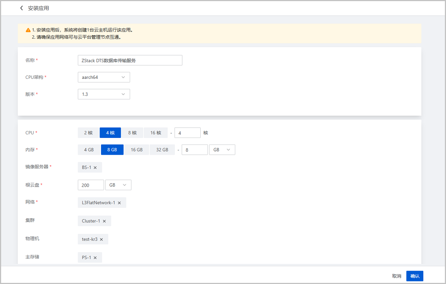
Task: Remove the test-kr3 host tag
Action: pos(101,239)
